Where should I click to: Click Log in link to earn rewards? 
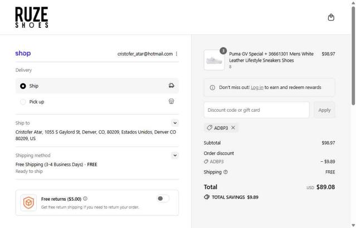click(257, 87)
